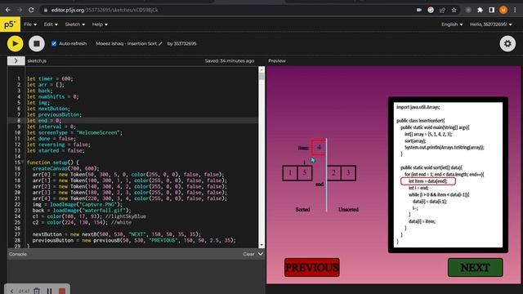Click the code line 'let timer = 600;'

(x=50, y=78)
